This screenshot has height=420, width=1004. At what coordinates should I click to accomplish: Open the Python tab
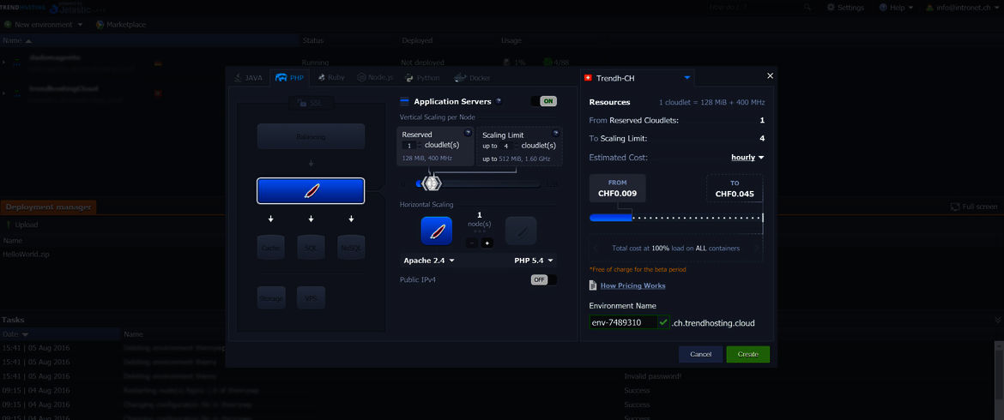point(422,77)
